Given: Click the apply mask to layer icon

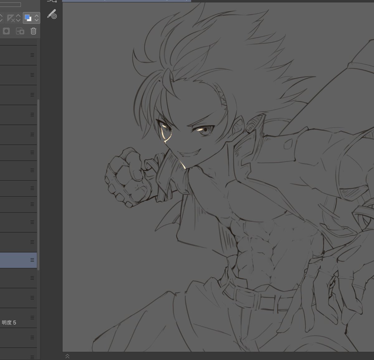Looking at the screenshot, I should tap(20, 31).
